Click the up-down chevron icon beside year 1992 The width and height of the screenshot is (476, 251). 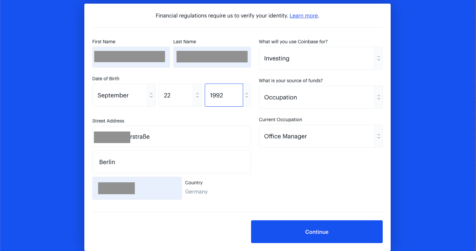(247, 95)
